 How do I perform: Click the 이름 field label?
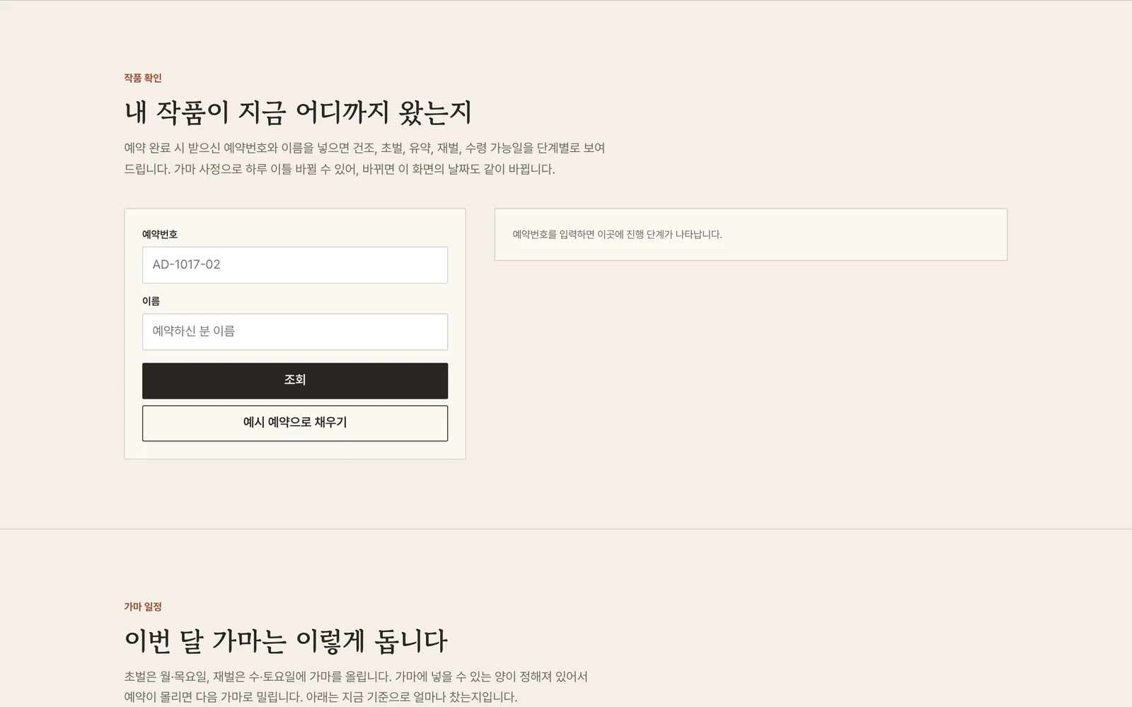[151, 300]
